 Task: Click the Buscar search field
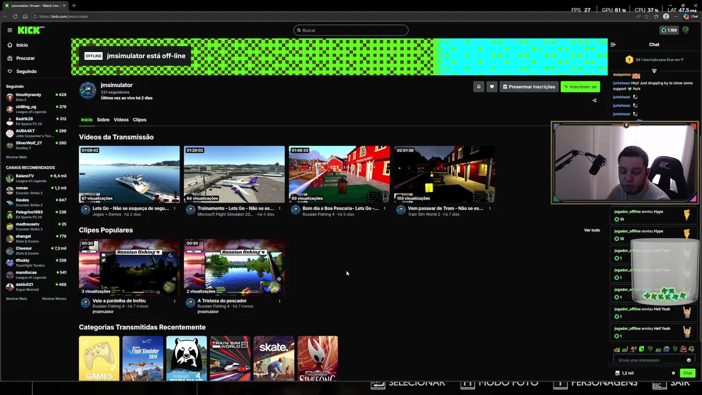351,30
